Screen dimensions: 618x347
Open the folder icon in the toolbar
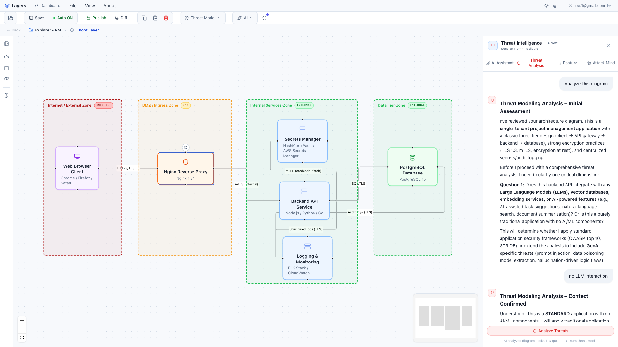click(x=11, y=18)
